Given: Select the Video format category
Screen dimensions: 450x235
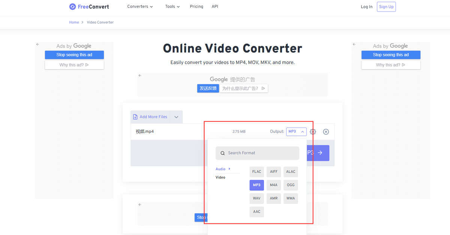Looking at the screenshot, I should pyautogui.click(x=220, y=177).
